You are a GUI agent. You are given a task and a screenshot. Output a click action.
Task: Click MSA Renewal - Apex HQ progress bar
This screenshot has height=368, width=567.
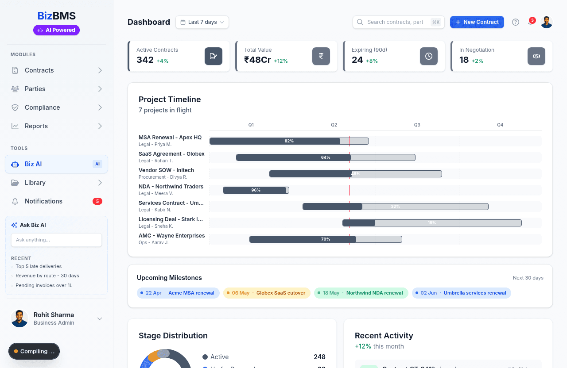(289, 141)
